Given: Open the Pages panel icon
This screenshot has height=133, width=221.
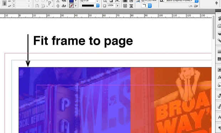Looking at the screenshot, I should [219, 26].
